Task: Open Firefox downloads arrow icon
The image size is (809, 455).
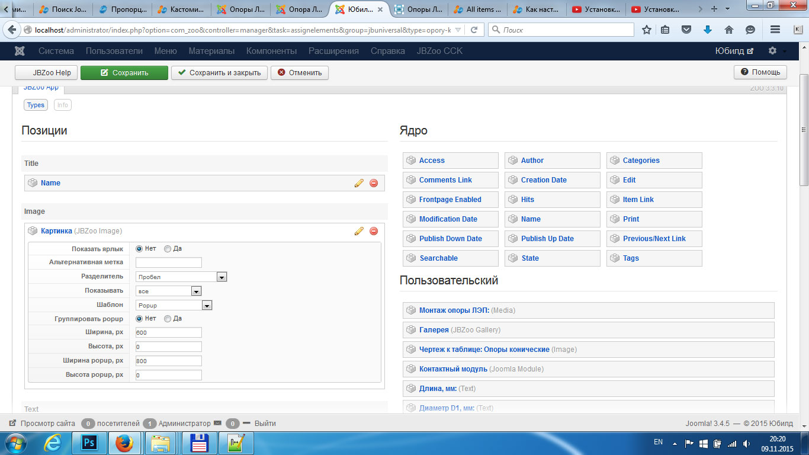Action: click(707, 30)
